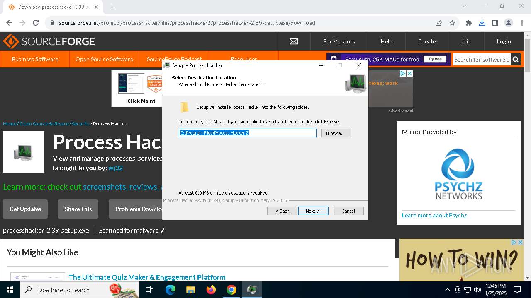Open the Business Software menu
531x298 pixels.
click(x=35, y=59)
